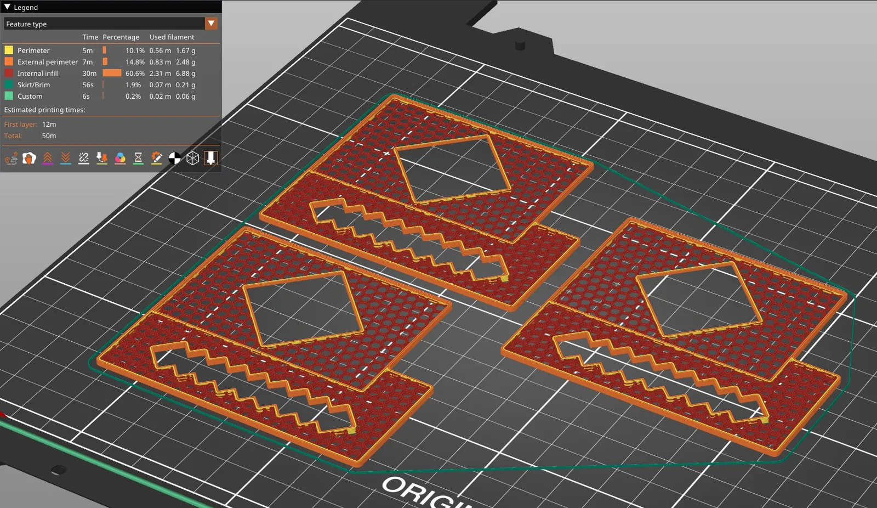
Task: Click the light green Custom swatch
Action: pyautogui.click(x=9, y=96)
